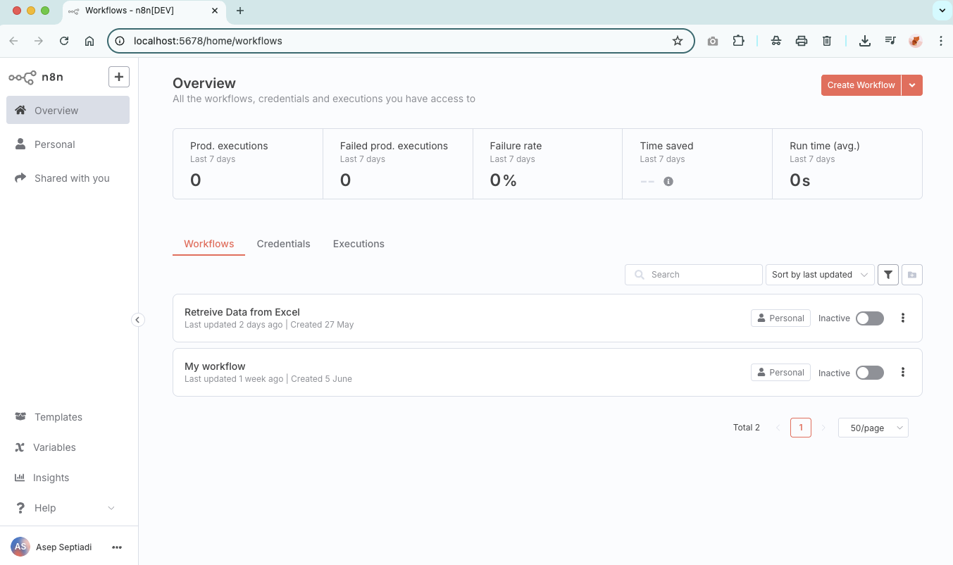
Task: Activate the Retreive Data from Excel toggle
Action: tap(870, 318)
